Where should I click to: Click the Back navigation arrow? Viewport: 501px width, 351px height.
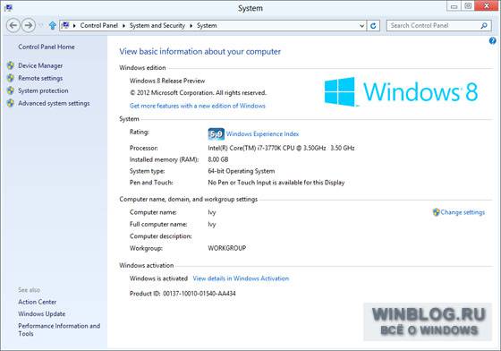point(13,25)
